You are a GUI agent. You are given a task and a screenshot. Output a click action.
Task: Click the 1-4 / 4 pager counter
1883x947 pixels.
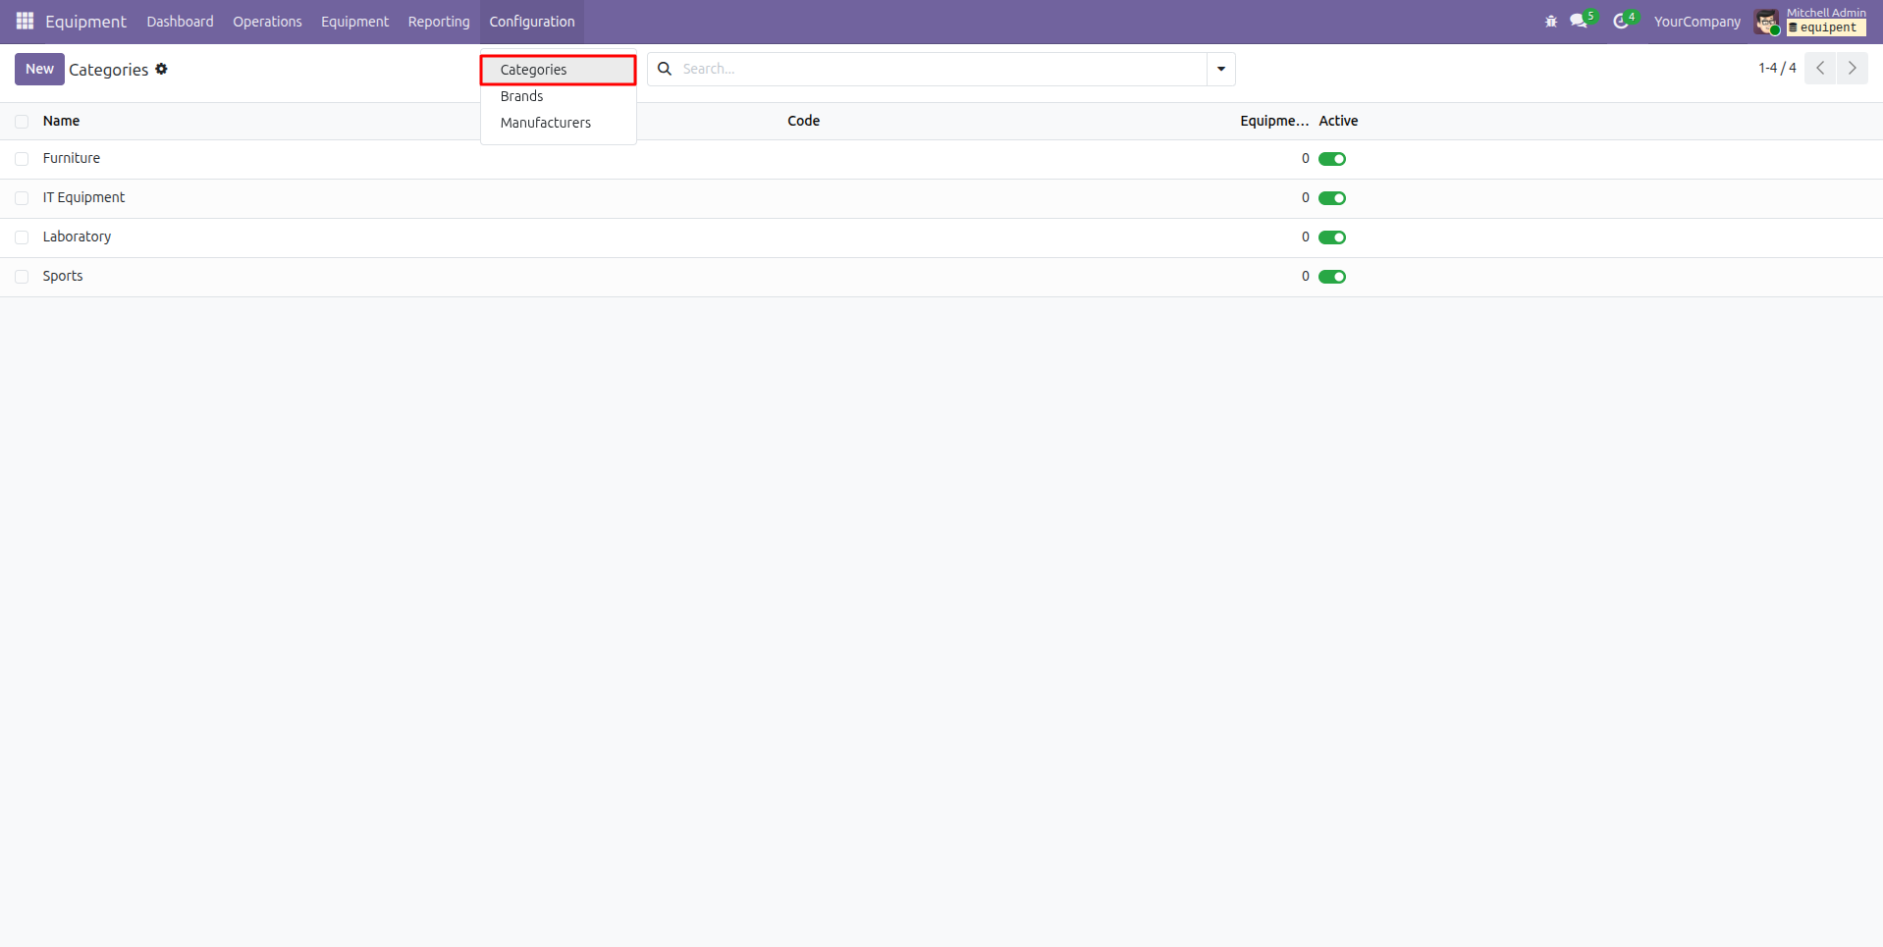coord(1777,68)
